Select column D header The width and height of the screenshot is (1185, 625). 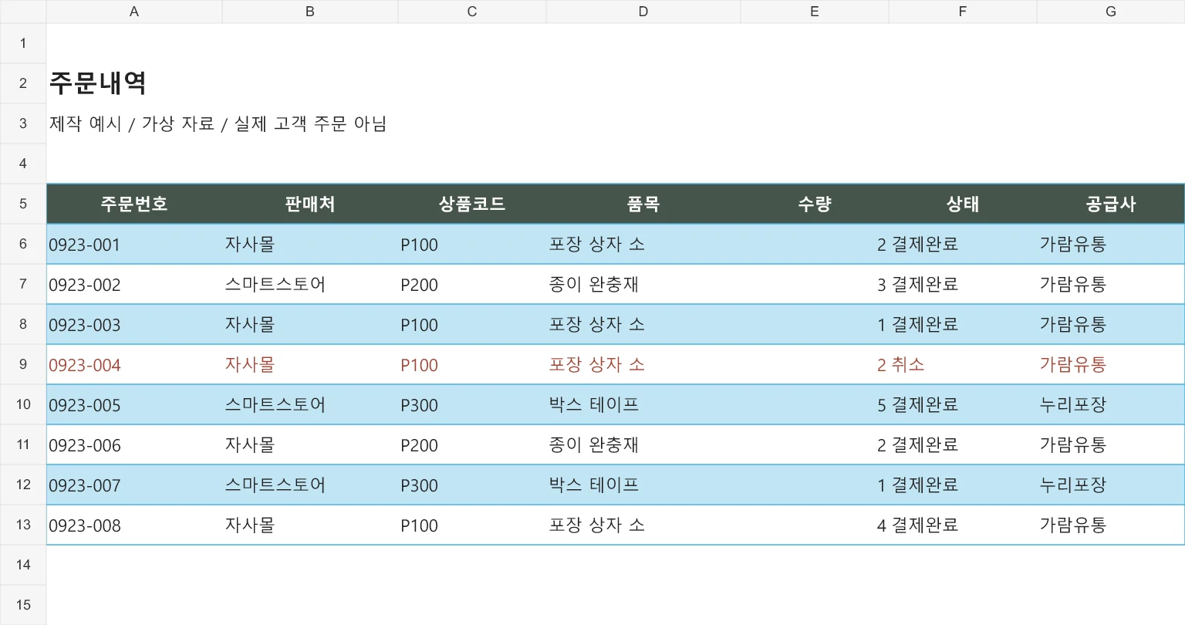click(x=643, y=12)
